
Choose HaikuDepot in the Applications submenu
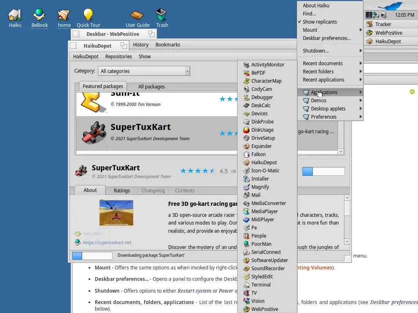pyautogui.click(x=267, y=162)
